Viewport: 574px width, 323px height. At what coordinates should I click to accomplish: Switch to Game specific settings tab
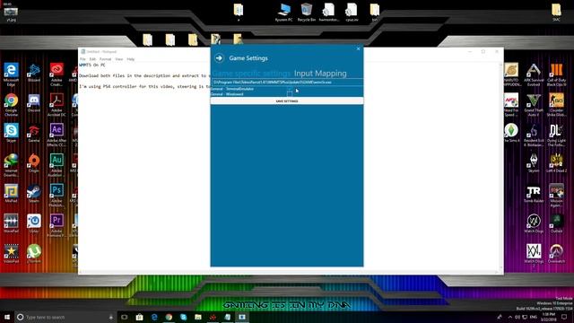251,74
